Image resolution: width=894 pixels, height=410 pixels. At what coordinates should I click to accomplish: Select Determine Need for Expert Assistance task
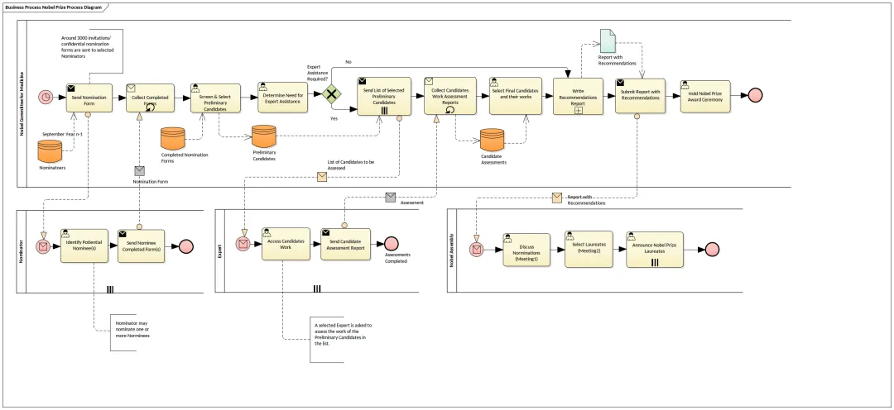[x=283, y=98]
